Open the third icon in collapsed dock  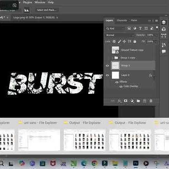tap(164, 36)
